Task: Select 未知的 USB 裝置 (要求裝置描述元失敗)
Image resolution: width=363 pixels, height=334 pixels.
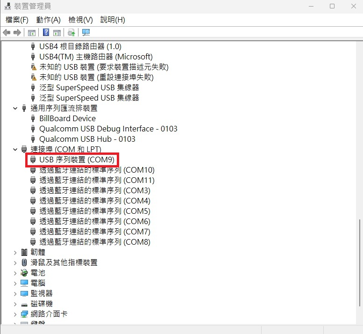Action: [x=104, y=67]
